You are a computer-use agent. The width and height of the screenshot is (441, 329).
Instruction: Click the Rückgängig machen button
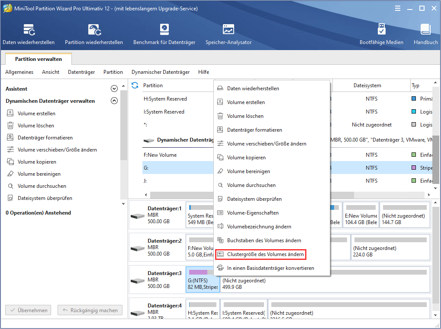[x=90, y=310]
